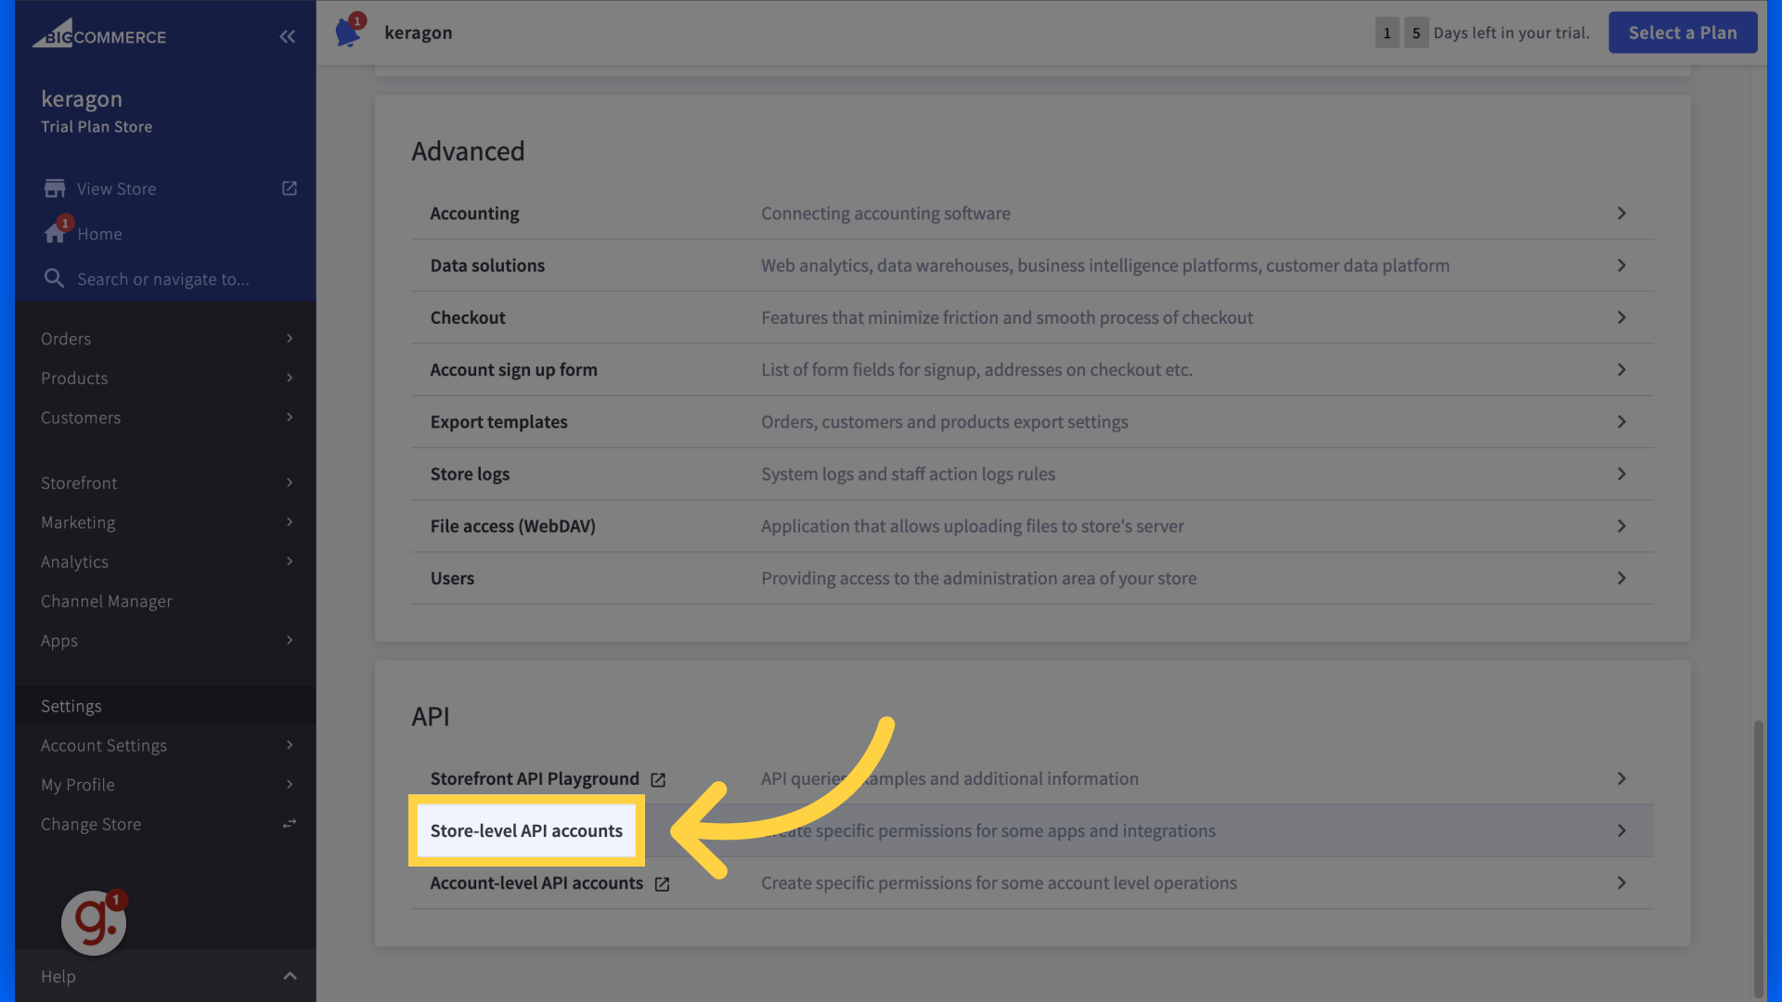Click the chevron arrow on the Store logs row
1782x1002 pixels.
point(1621,474)
